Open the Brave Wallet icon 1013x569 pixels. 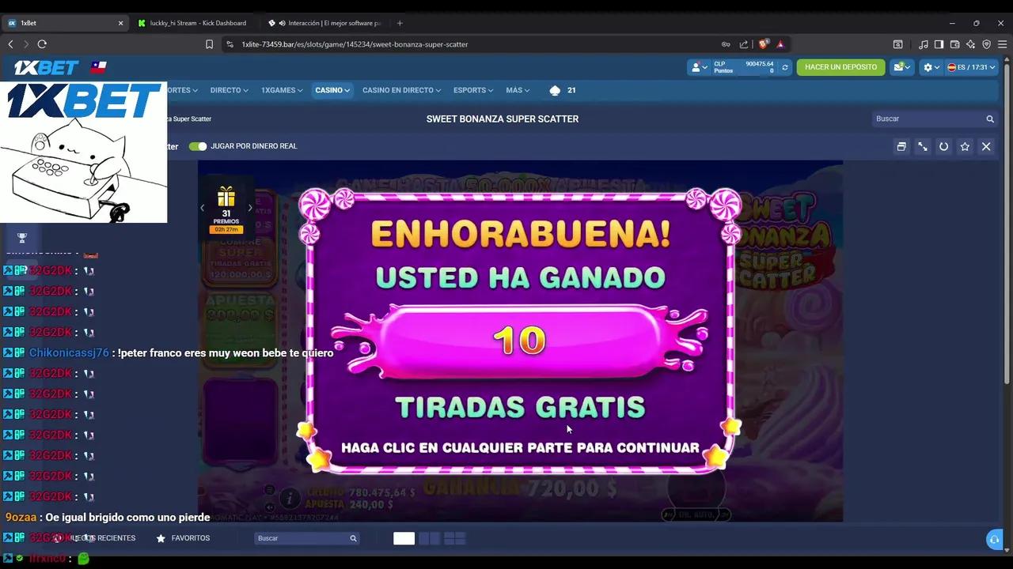[x=954, y=44]
